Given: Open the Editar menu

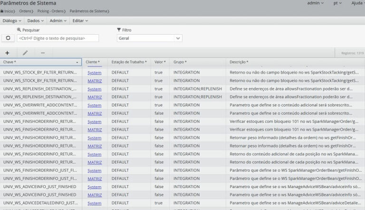Looking at the screenshot, I should (x=80, y=21).
